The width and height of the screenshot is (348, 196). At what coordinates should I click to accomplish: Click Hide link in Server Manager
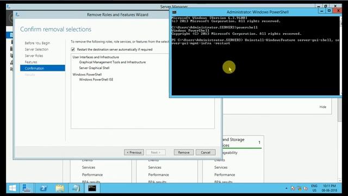pos(323,107)
